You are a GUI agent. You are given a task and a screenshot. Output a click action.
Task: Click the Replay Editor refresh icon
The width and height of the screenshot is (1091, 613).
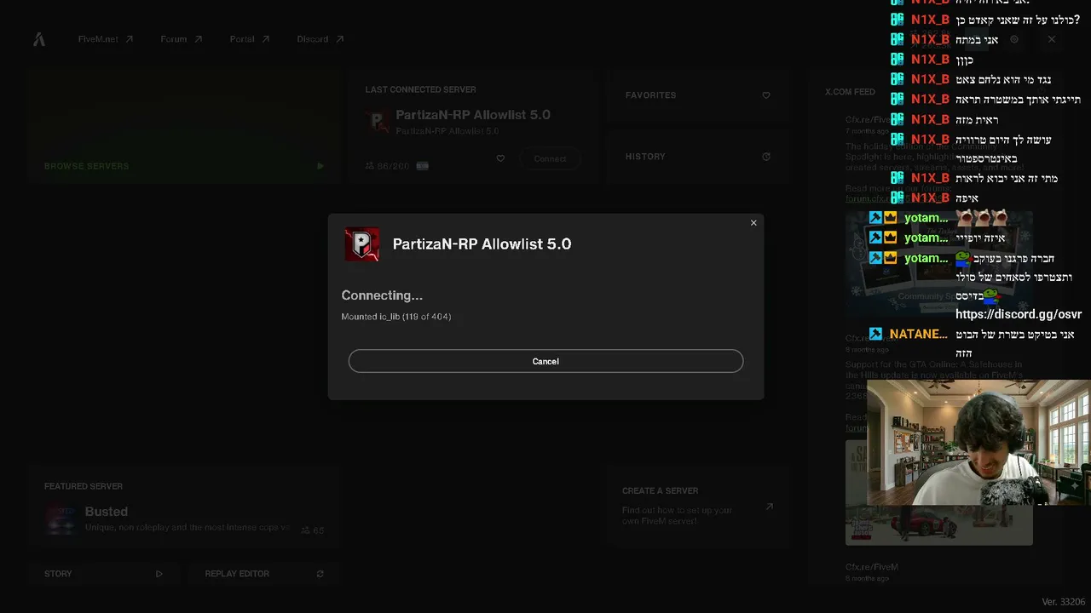(320, 574)
